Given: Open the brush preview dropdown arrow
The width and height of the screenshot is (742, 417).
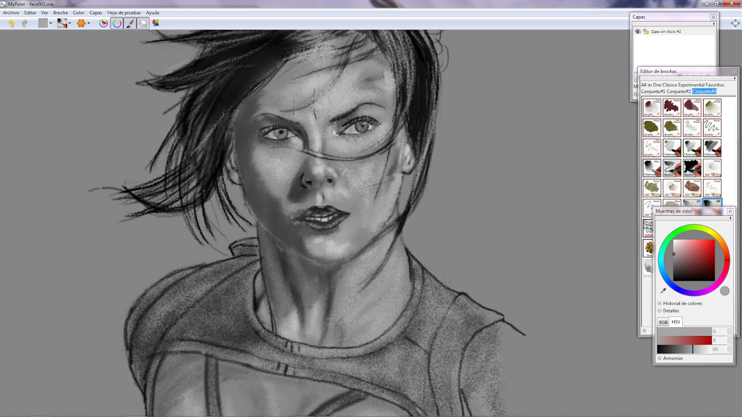Looking at the screenshot, I should (70, 23).
